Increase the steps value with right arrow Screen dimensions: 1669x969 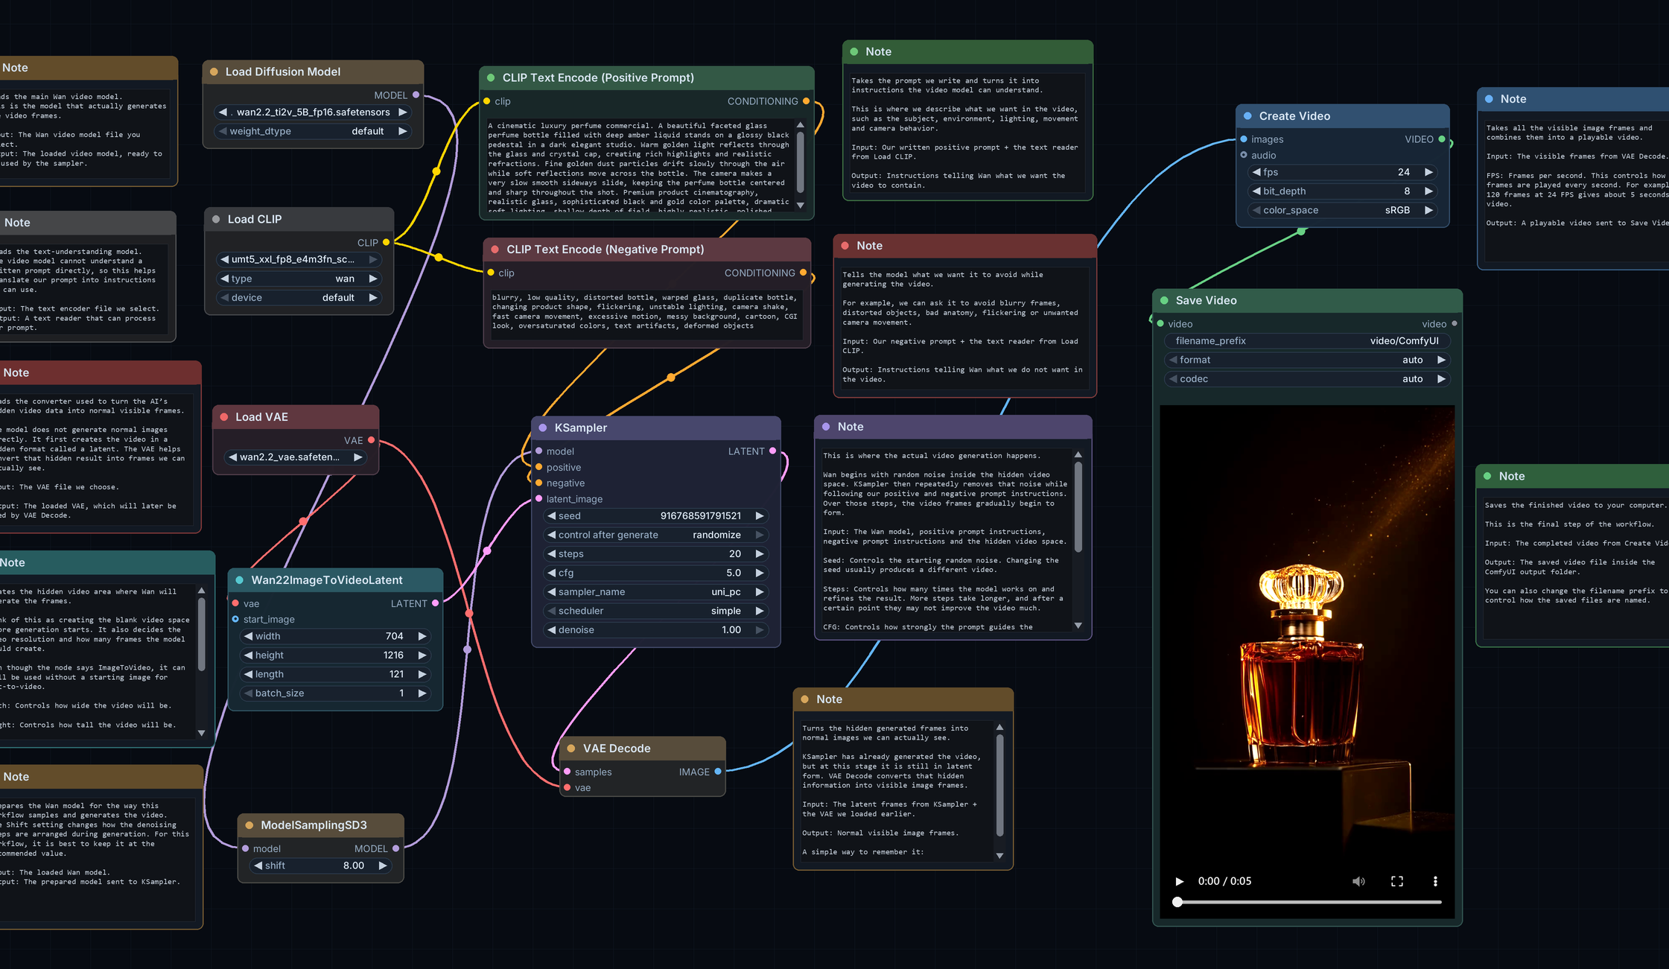760,554
